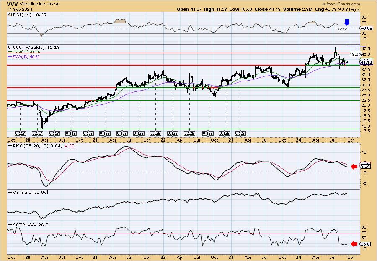Select the Low 40.59 value
The height and width of the screenshot is (261, 377).
(240, 9)
